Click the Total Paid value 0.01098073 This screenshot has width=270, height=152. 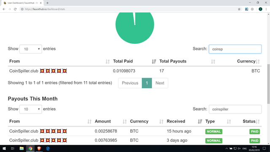tap(124, 71)
